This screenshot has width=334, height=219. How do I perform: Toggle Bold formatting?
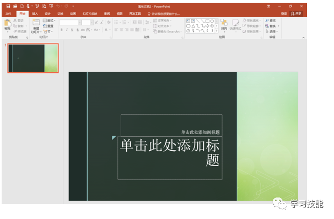(62, 30)
